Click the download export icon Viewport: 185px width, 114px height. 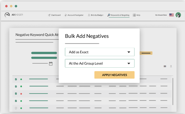point(171,66)
